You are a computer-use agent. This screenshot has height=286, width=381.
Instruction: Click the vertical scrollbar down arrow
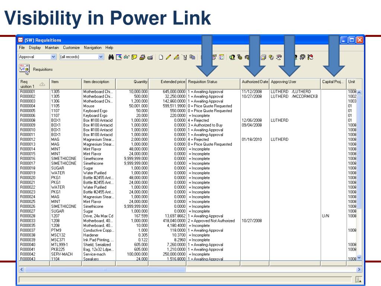coord(359,257)
